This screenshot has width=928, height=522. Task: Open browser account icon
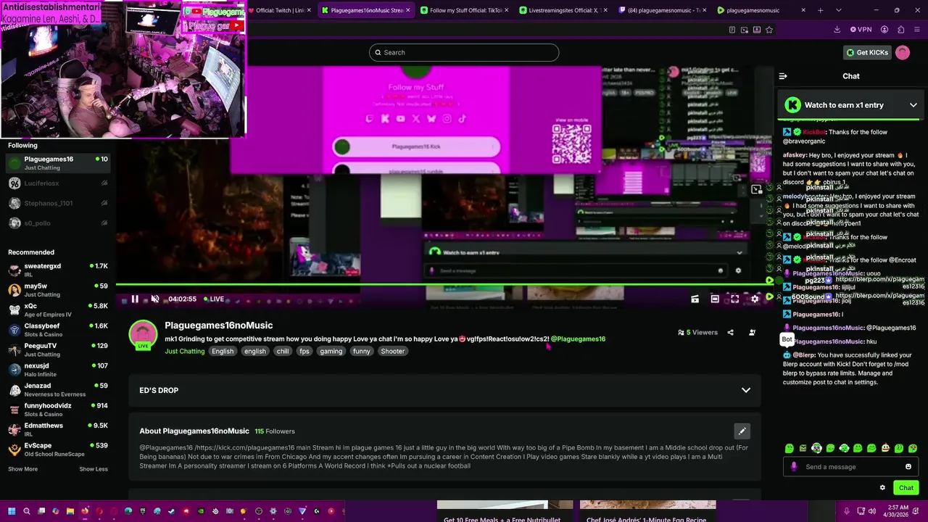click(884, 30)
